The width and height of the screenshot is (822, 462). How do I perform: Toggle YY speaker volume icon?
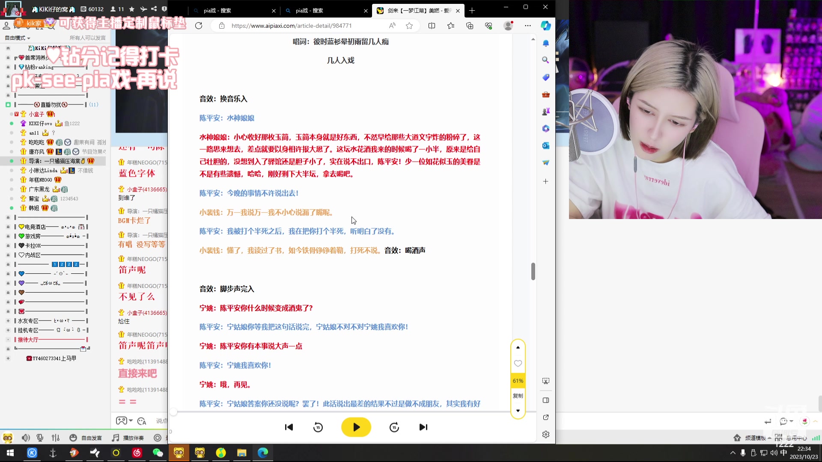(26, 438)
